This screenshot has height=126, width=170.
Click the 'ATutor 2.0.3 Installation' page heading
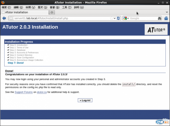(x=30, y=27)
